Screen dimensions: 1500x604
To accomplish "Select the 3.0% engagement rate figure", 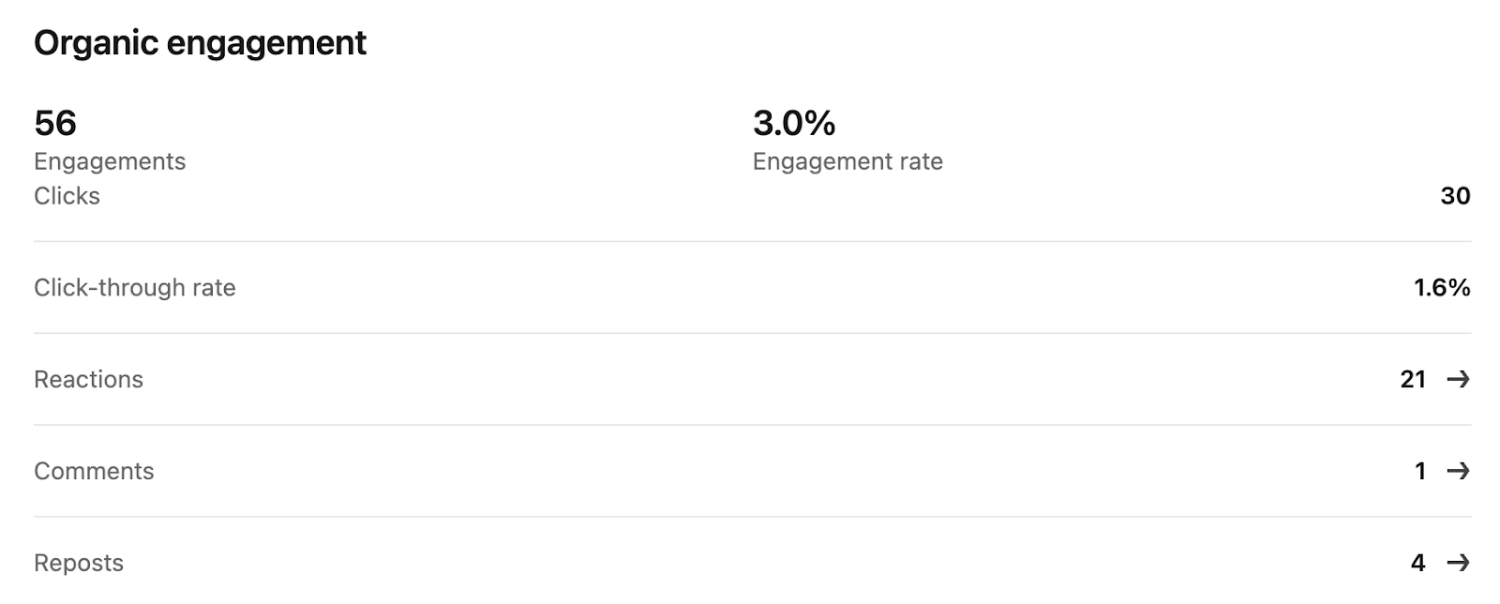I will click(794, 123).
